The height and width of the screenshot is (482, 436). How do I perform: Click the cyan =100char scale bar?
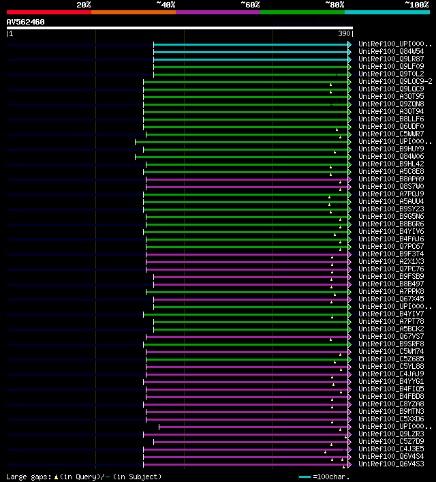(305, 477)
